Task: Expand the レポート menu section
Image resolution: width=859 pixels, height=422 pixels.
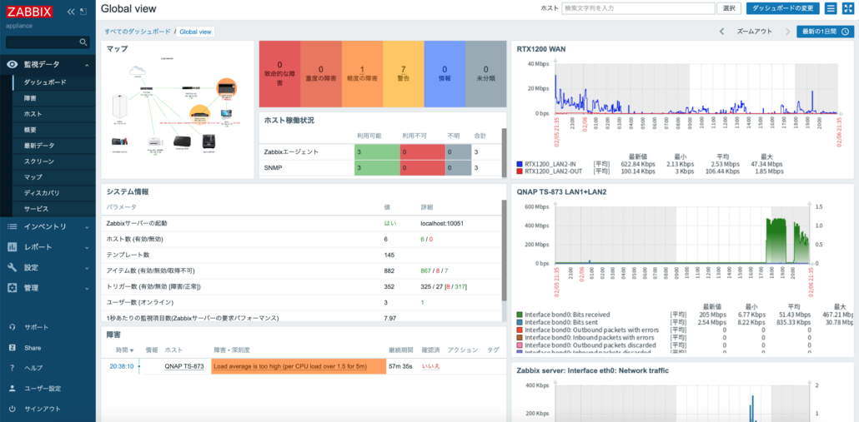Action: (87, 248)
